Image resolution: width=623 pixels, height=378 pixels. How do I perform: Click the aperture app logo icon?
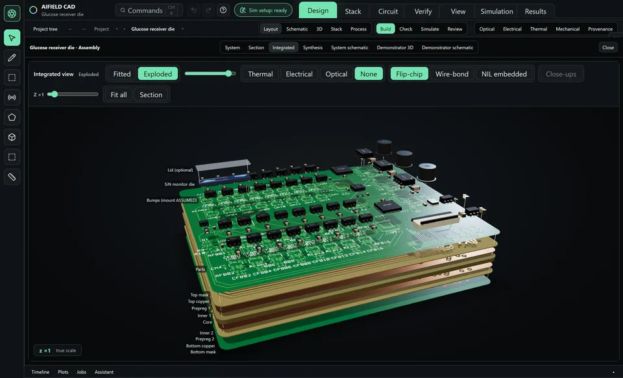[x=12, y=14]
